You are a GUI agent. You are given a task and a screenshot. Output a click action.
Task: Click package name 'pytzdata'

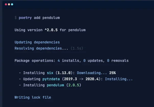(51, 79)
